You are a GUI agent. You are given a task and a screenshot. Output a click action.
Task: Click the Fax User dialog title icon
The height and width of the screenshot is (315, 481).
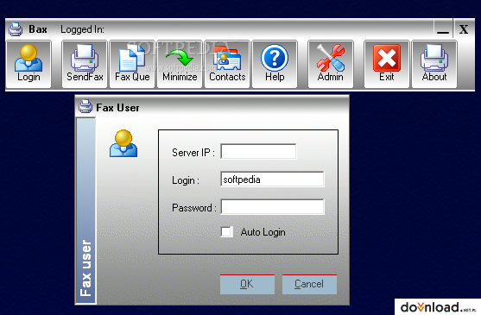85,107
